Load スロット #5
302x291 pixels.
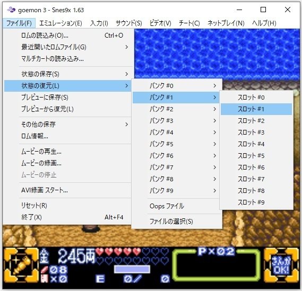[x=256, y=156]
